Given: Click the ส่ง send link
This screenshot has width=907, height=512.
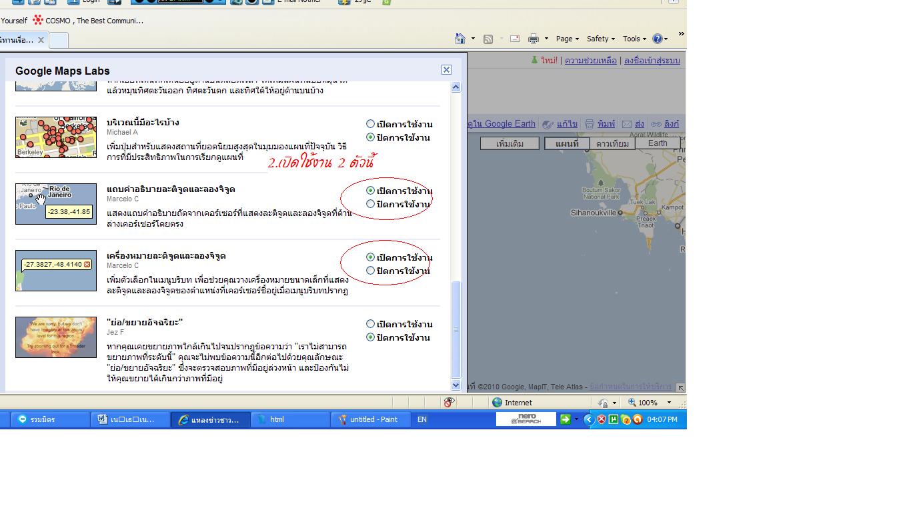Looking at the screenshot, I should pos(640,124).
